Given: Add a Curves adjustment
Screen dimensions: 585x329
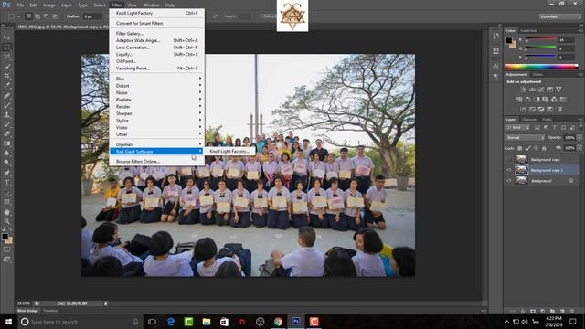Looking at the screenshot, I should pos(541,90).
